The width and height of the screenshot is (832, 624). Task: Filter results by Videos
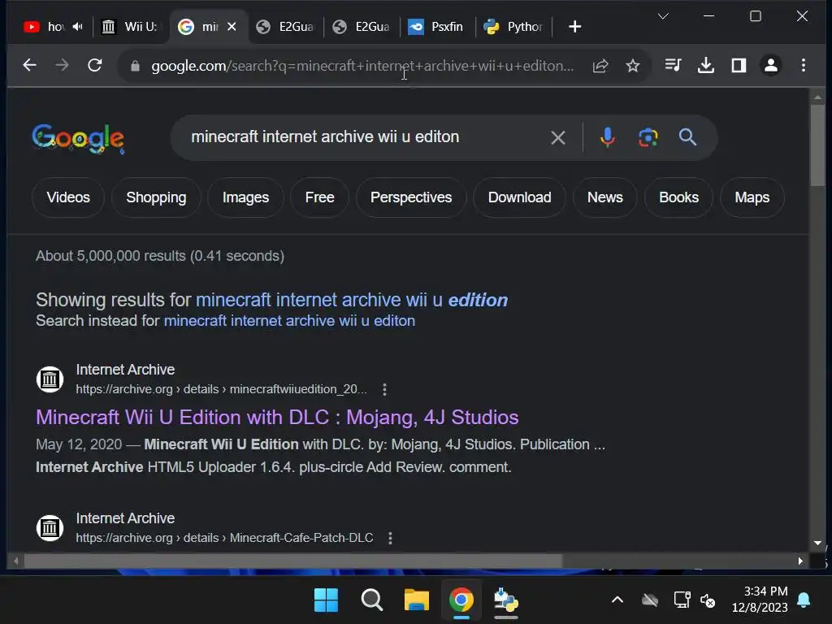tap(68, 197)
